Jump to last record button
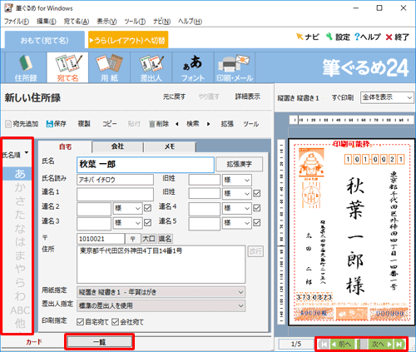 [399, 345]
